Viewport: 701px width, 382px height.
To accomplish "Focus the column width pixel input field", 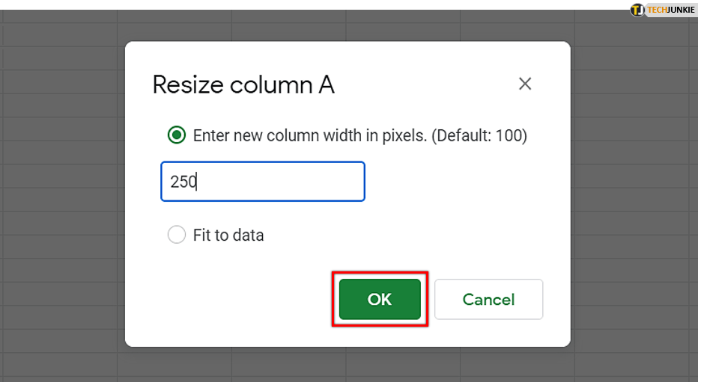I will (x=262, y=182).
